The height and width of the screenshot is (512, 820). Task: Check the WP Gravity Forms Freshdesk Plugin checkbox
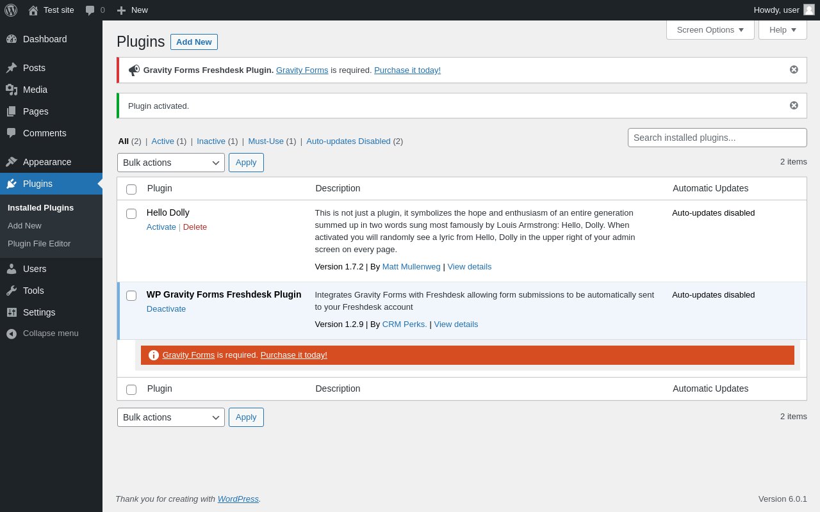tap(131, 296)
